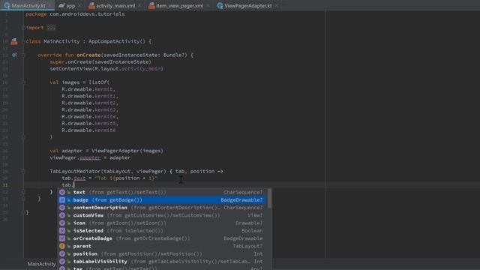Click the field icon beside parent suggestion
Screen dimensions: 480x270
pos(62,246)
